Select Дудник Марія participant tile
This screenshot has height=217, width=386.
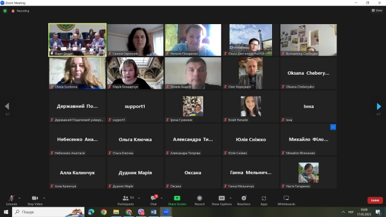click(135, 173)
